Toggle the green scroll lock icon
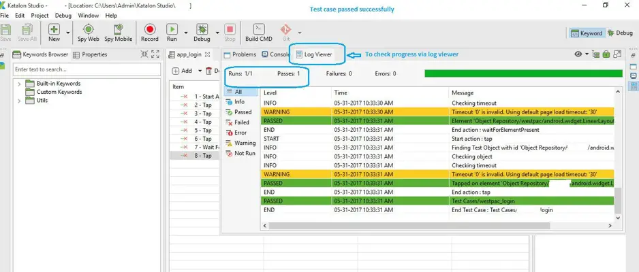The image size is (639, 272). point(606,54)
